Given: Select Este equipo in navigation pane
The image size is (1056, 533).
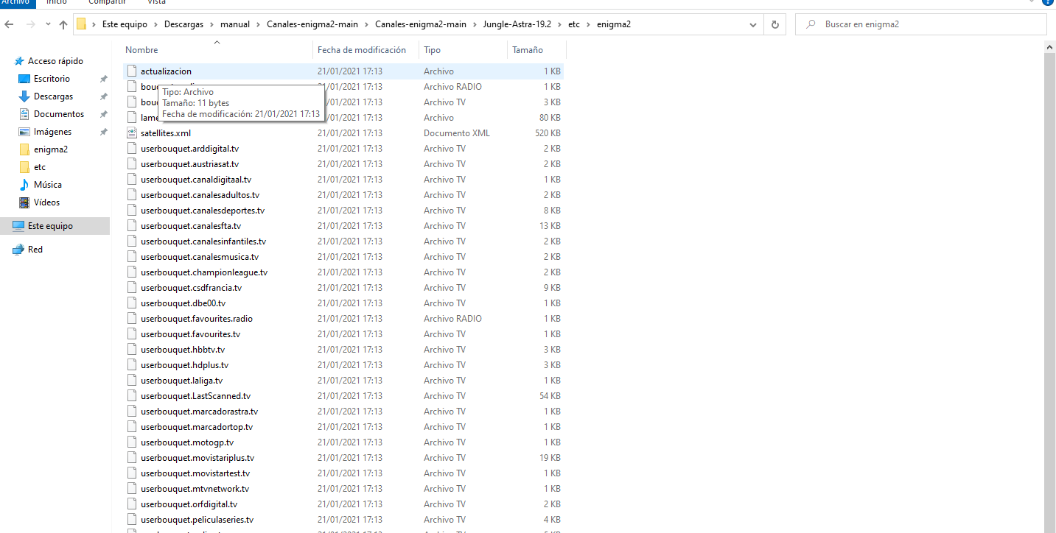Looking at the screenshot, I should [x=50, y=226].
